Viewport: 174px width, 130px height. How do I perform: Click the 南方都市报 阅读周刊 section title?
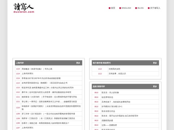[x=101, y=63]
